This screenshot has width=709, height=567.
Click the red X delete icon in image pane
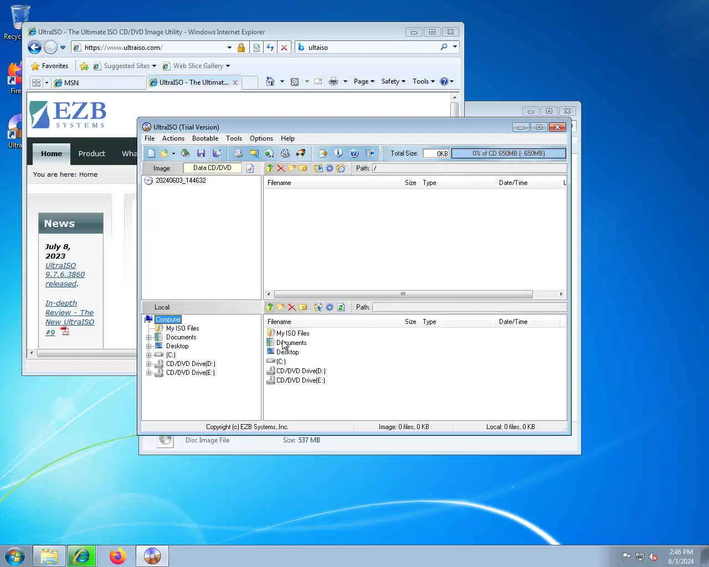(281, 168)
